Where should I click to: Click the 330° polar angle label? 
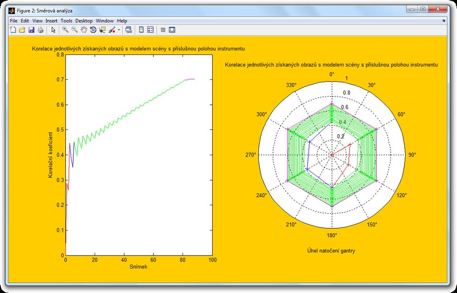tap(291, 85)
